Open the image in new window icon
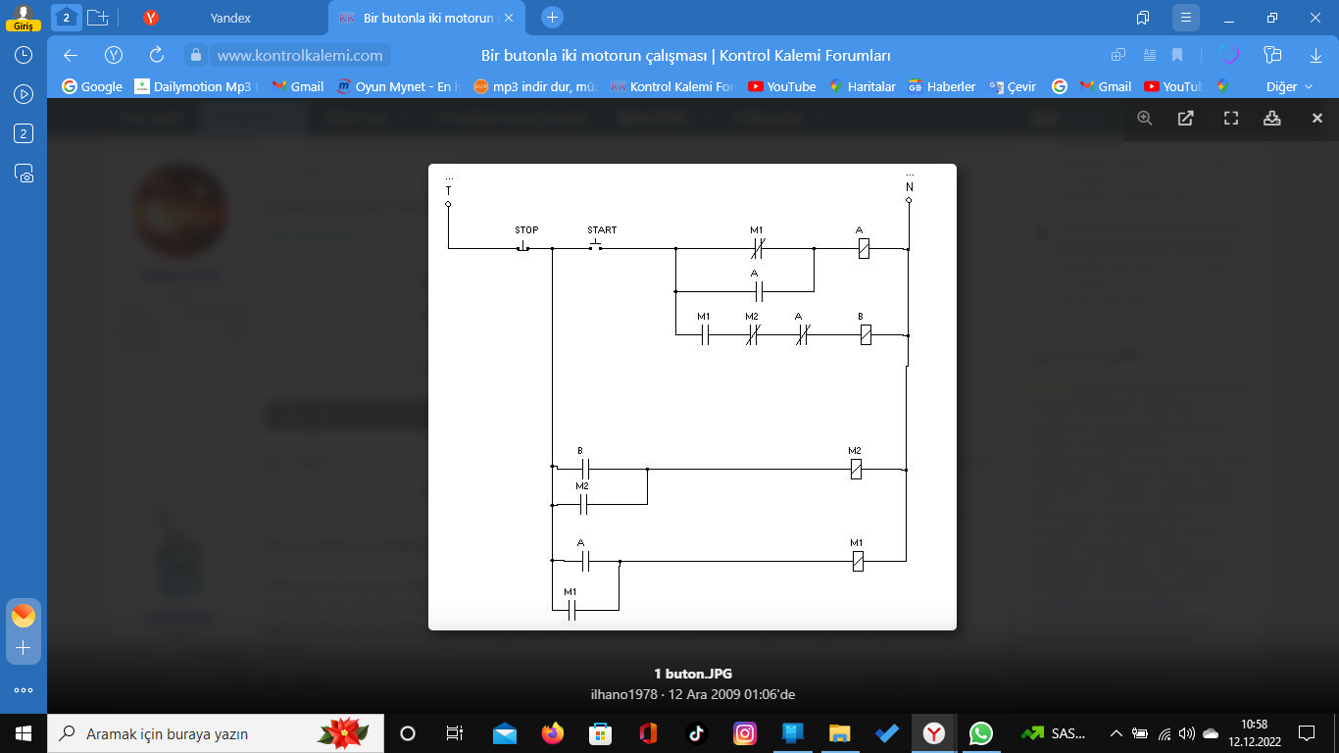The image size is (1339, 753). pos(1185,118)
